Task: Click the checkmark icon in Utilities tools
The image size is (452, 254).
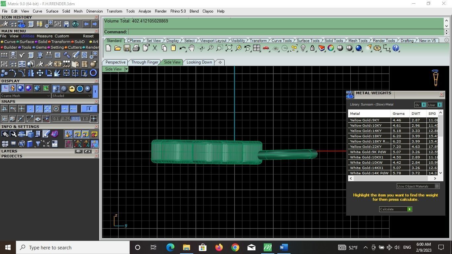Action: (22, 55)
